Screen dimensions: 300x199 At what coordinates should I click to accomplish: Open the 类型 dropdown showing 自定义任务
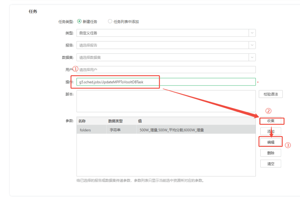pos(162,33)
